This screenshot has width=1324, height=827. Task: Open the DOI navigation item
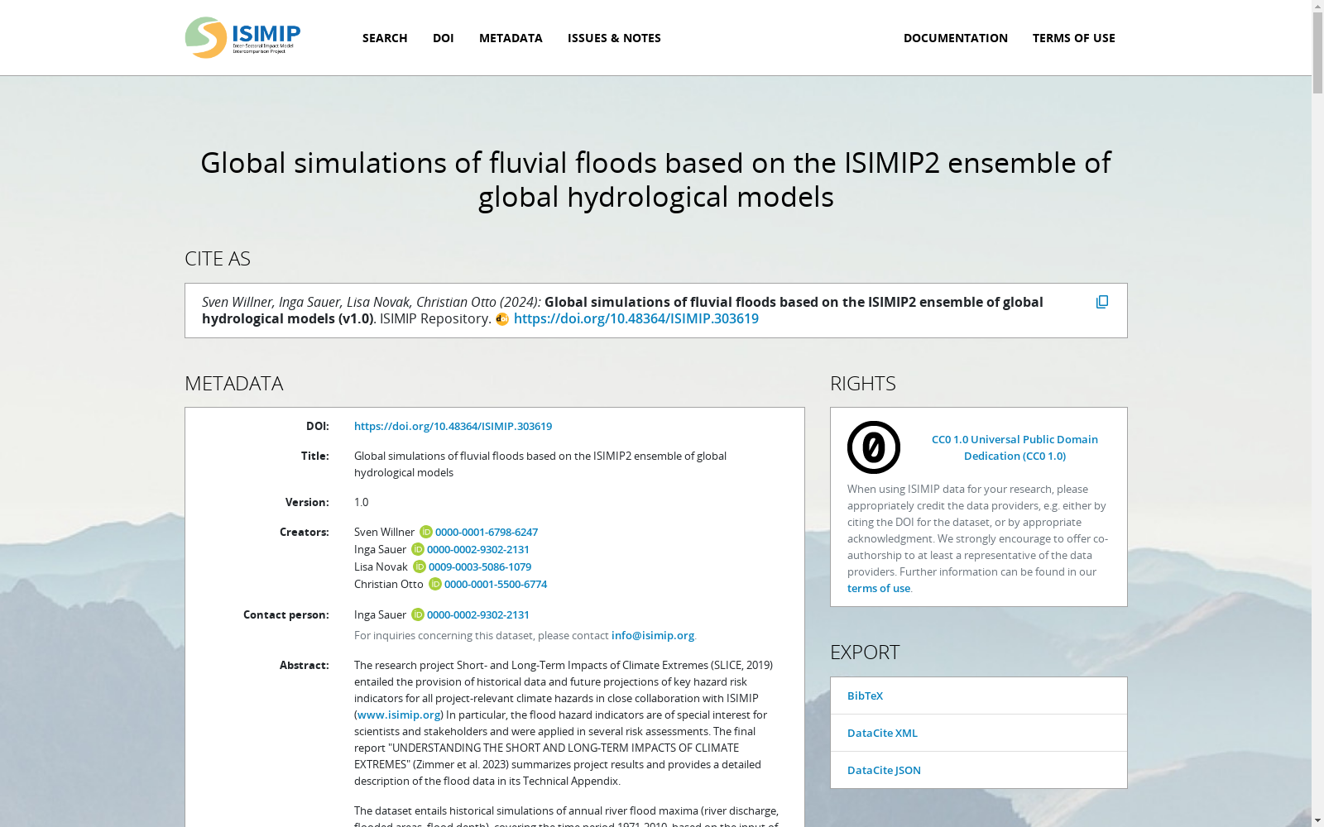click(444, 38)
